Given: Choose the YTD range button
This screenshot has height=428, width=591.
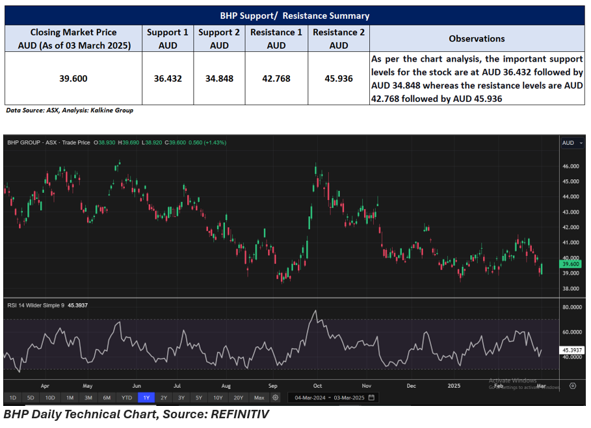Looking at the screenshot, I should (x=127, y=397).
